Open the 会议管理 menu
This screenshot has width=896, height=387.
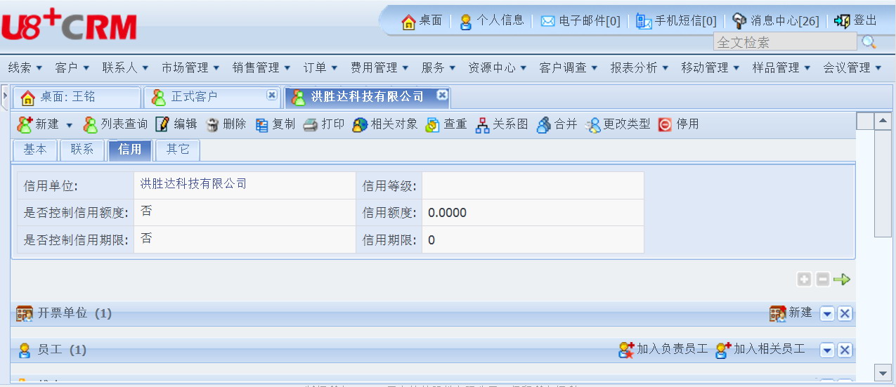click(852, 67)
